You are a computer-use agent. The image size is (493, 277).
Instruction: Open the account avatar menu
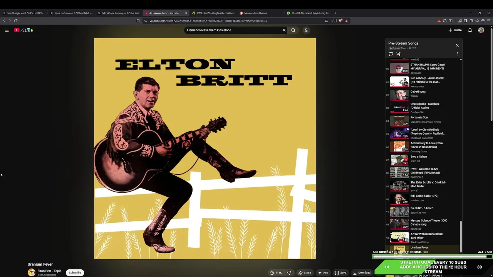pyautogui.click(x=481, y=30)
